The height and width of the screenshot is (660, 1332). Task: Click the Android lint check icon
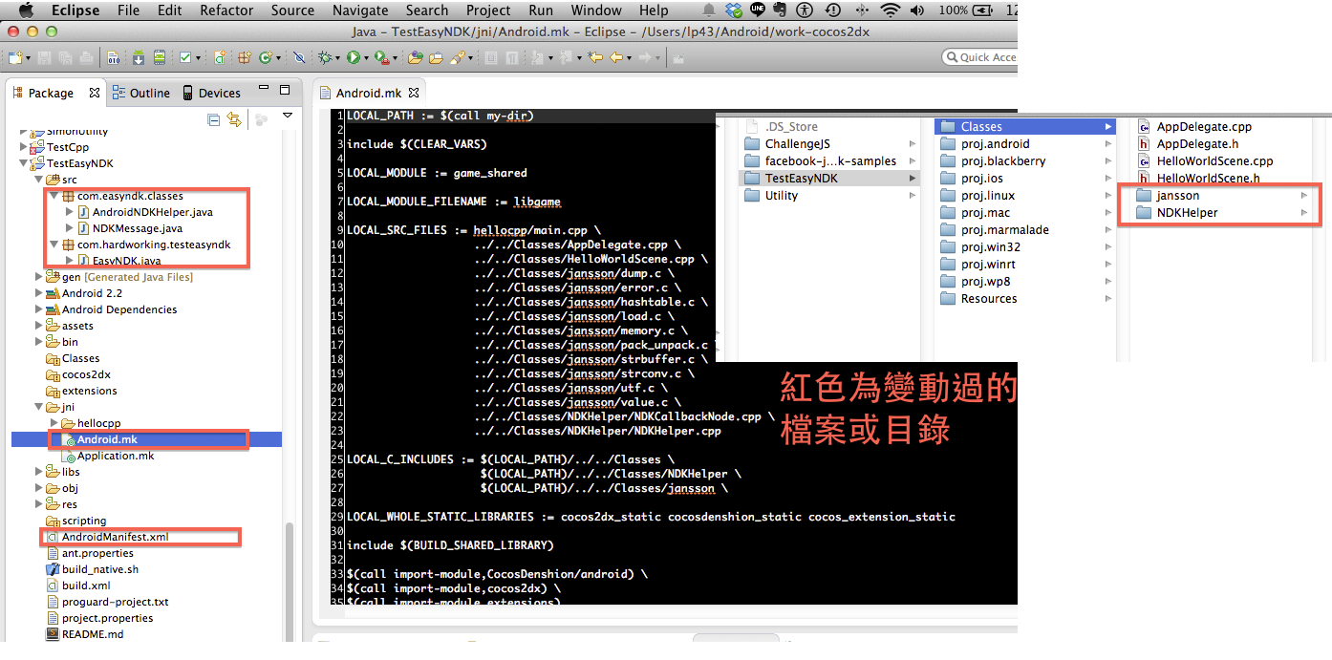pyautogui.click(x=185, y=58)
